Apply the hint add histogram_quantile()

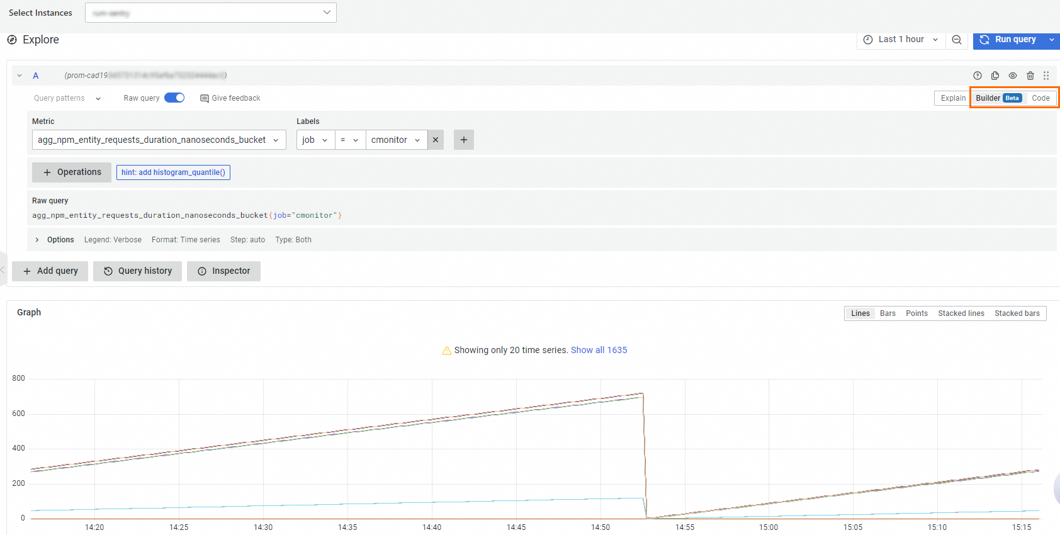[x=173, y=172]
